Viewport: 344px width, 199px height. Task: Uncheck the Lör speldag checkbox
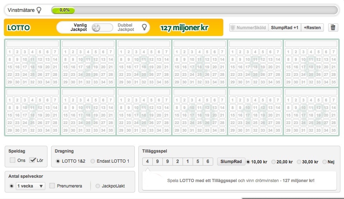tap(32, 160)
